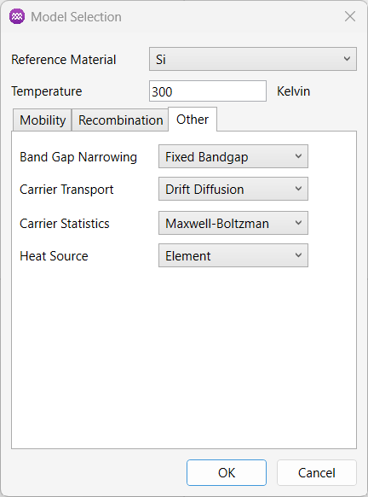
Task: Click the Kelvin unit label
Action: click(293, 91)
